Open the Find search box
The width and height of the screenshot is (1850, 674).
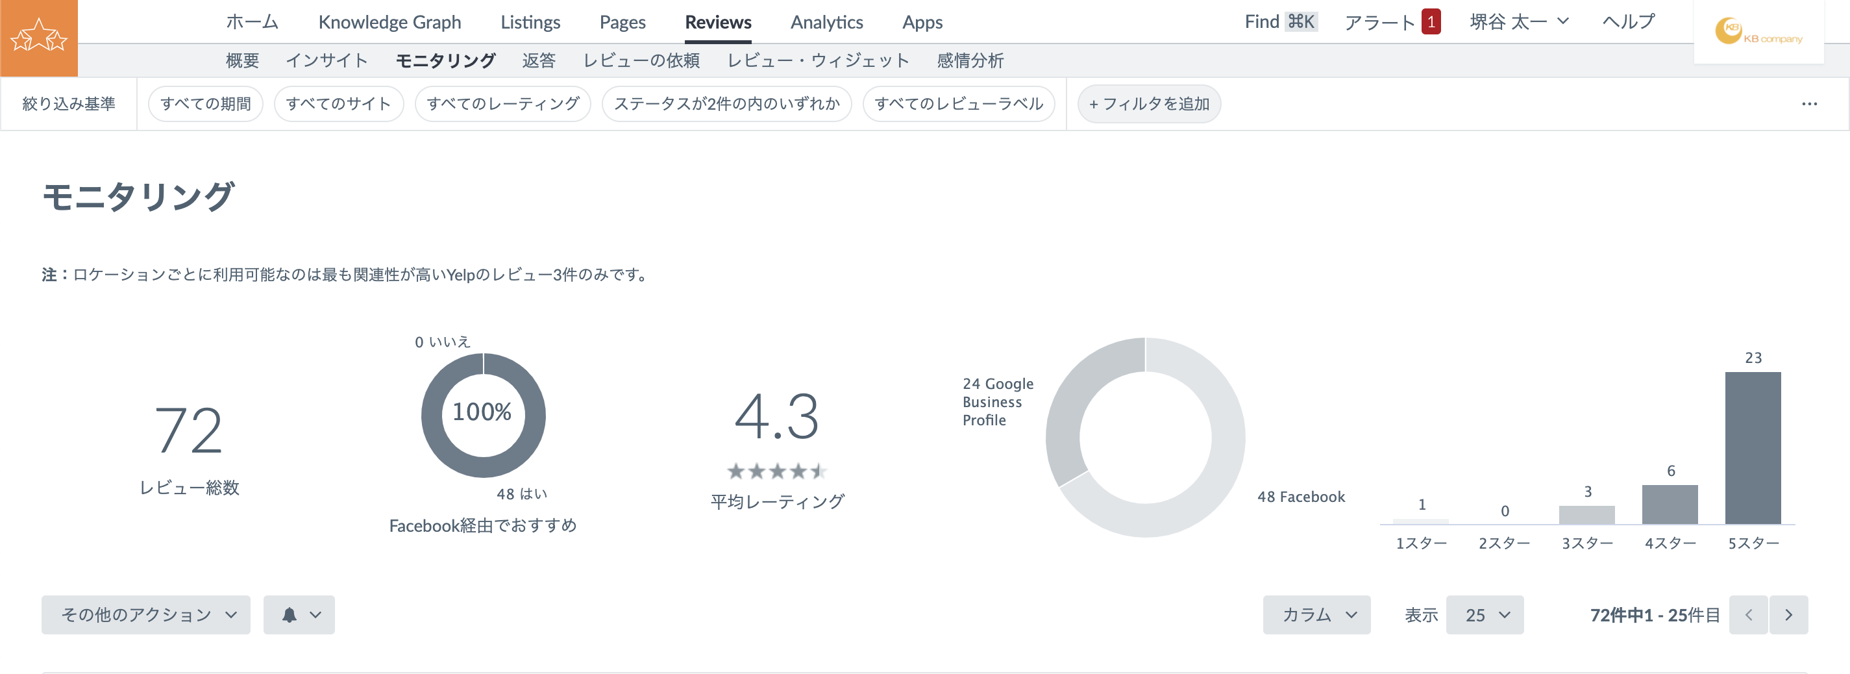(1279, 21)
